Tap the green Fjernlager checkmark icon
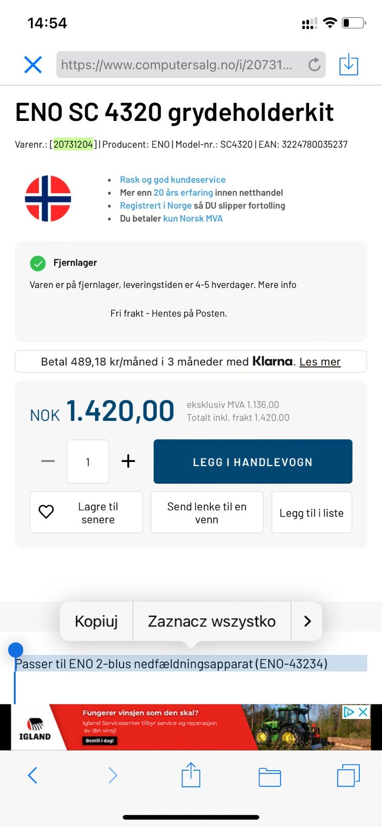The height and width of the screenshot is (827, 382). pos(38,263)
